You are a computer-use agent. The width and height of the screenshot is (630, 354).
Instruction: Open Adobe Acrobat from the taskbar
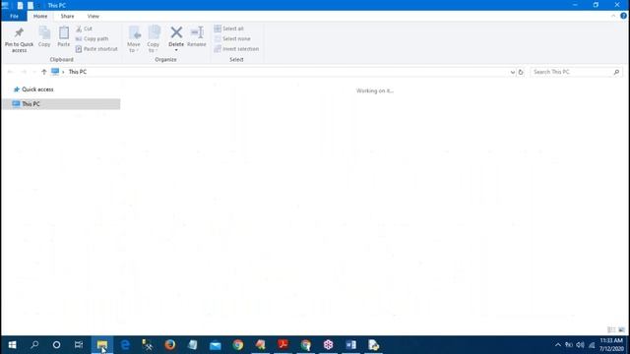(283, 345)
